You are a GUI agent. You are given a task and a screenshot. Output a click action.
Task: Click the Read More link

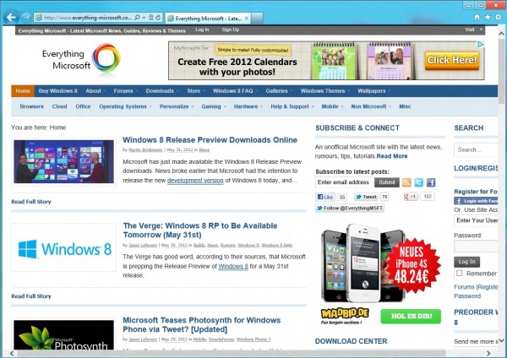pos(392,156)
